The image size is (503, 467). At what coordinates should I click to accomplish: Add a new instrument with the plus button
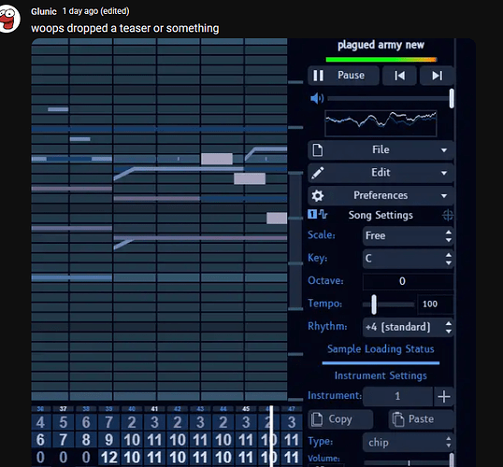(444, 397)
